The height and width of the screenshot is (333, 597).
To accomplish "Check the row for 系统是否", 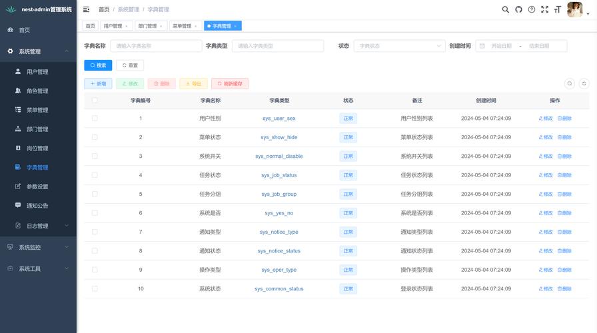I will point(95,213).
